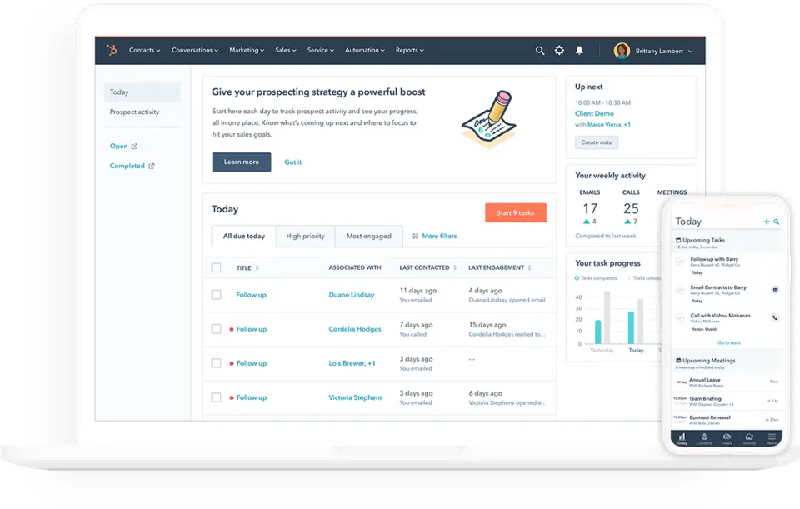This screenshot has height=509, width=800.
Task: Tap the phone icon next to Call with Vishnu Mohanan
Action: (775, 317)
